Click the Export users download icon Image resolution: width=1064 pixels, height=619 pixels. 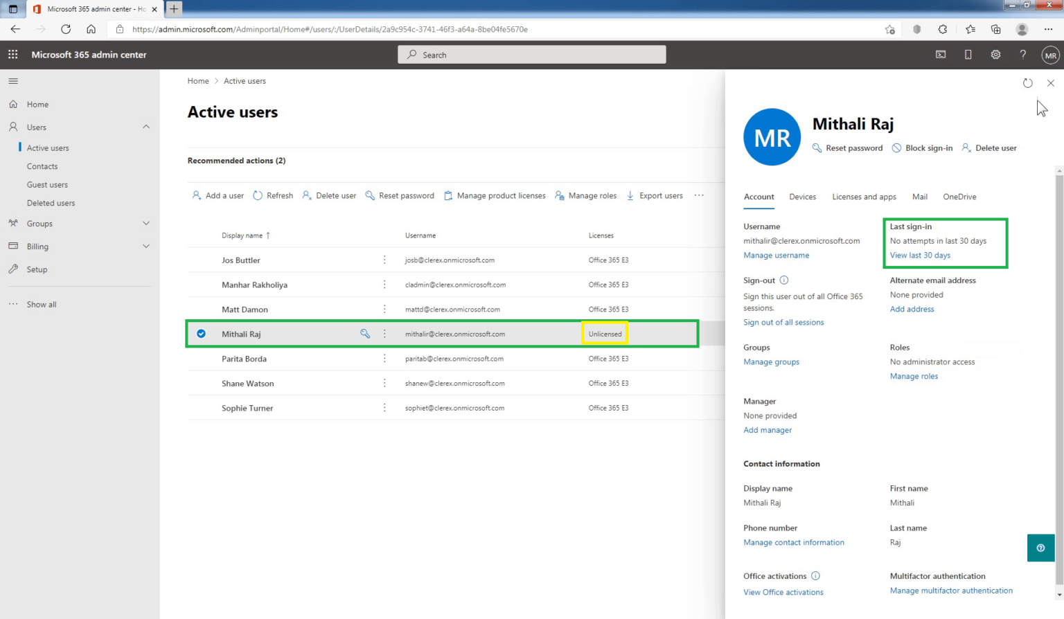pos(630,195)
